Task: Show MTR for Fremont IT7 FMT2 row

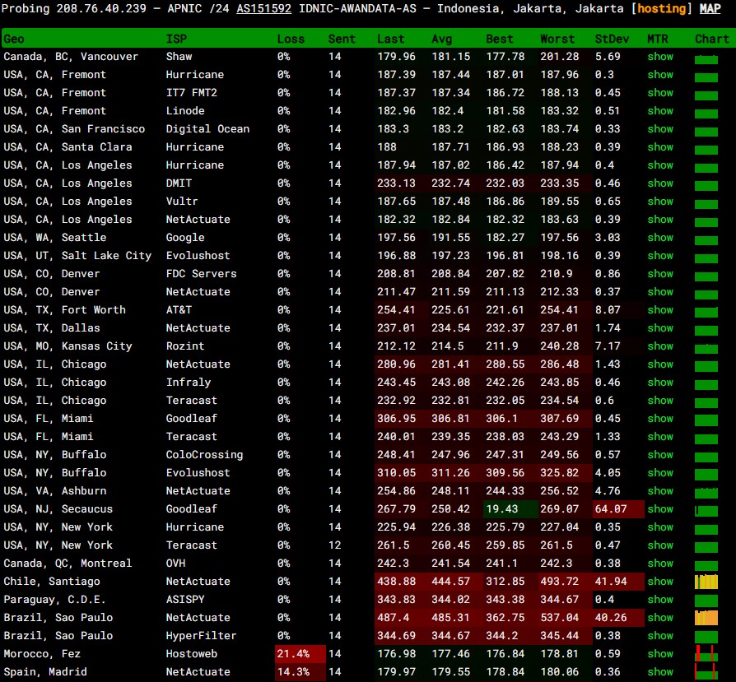Action: click(x=660, y=93)
